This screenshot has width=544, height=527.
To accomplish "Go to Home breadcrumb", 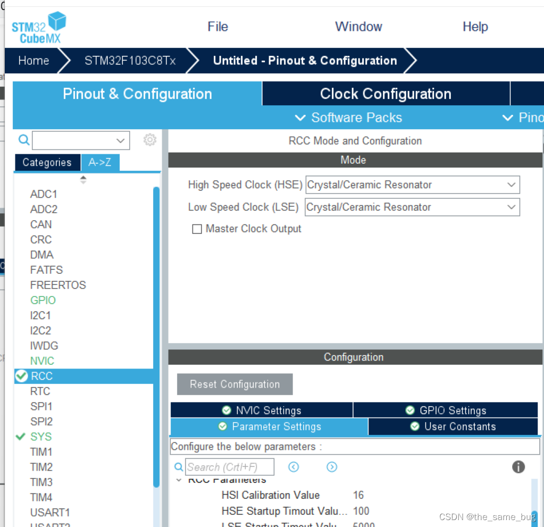I will click(34, 61).
